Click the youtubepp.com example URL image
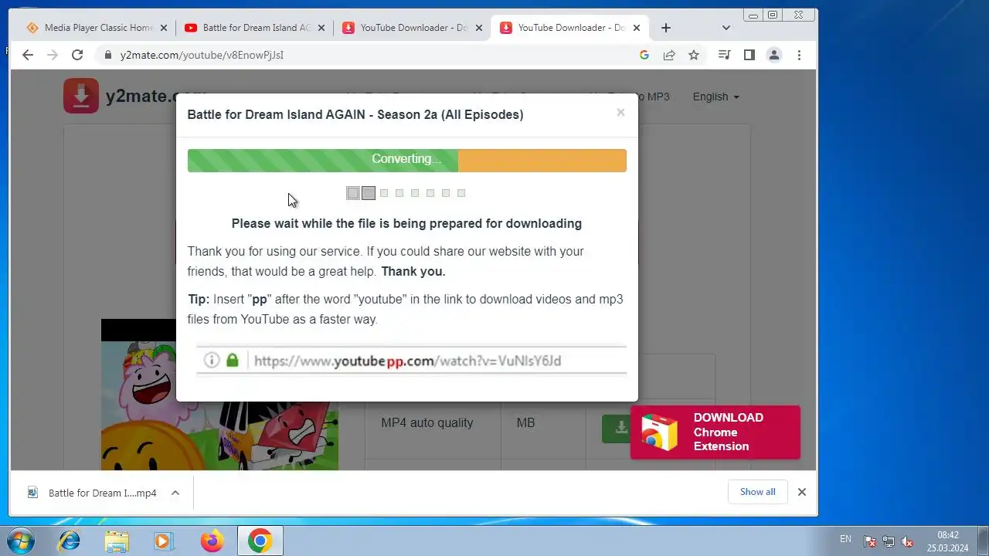This screenshot has width=989, height=556. click(411, 360)
